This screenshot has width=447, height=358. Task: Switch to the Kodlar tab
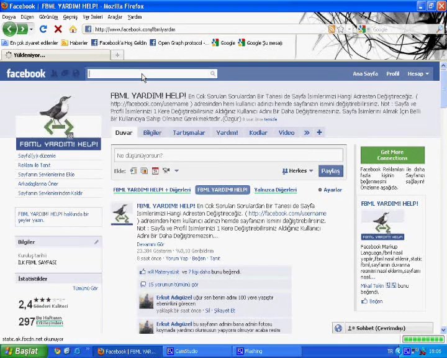point(258,132)
